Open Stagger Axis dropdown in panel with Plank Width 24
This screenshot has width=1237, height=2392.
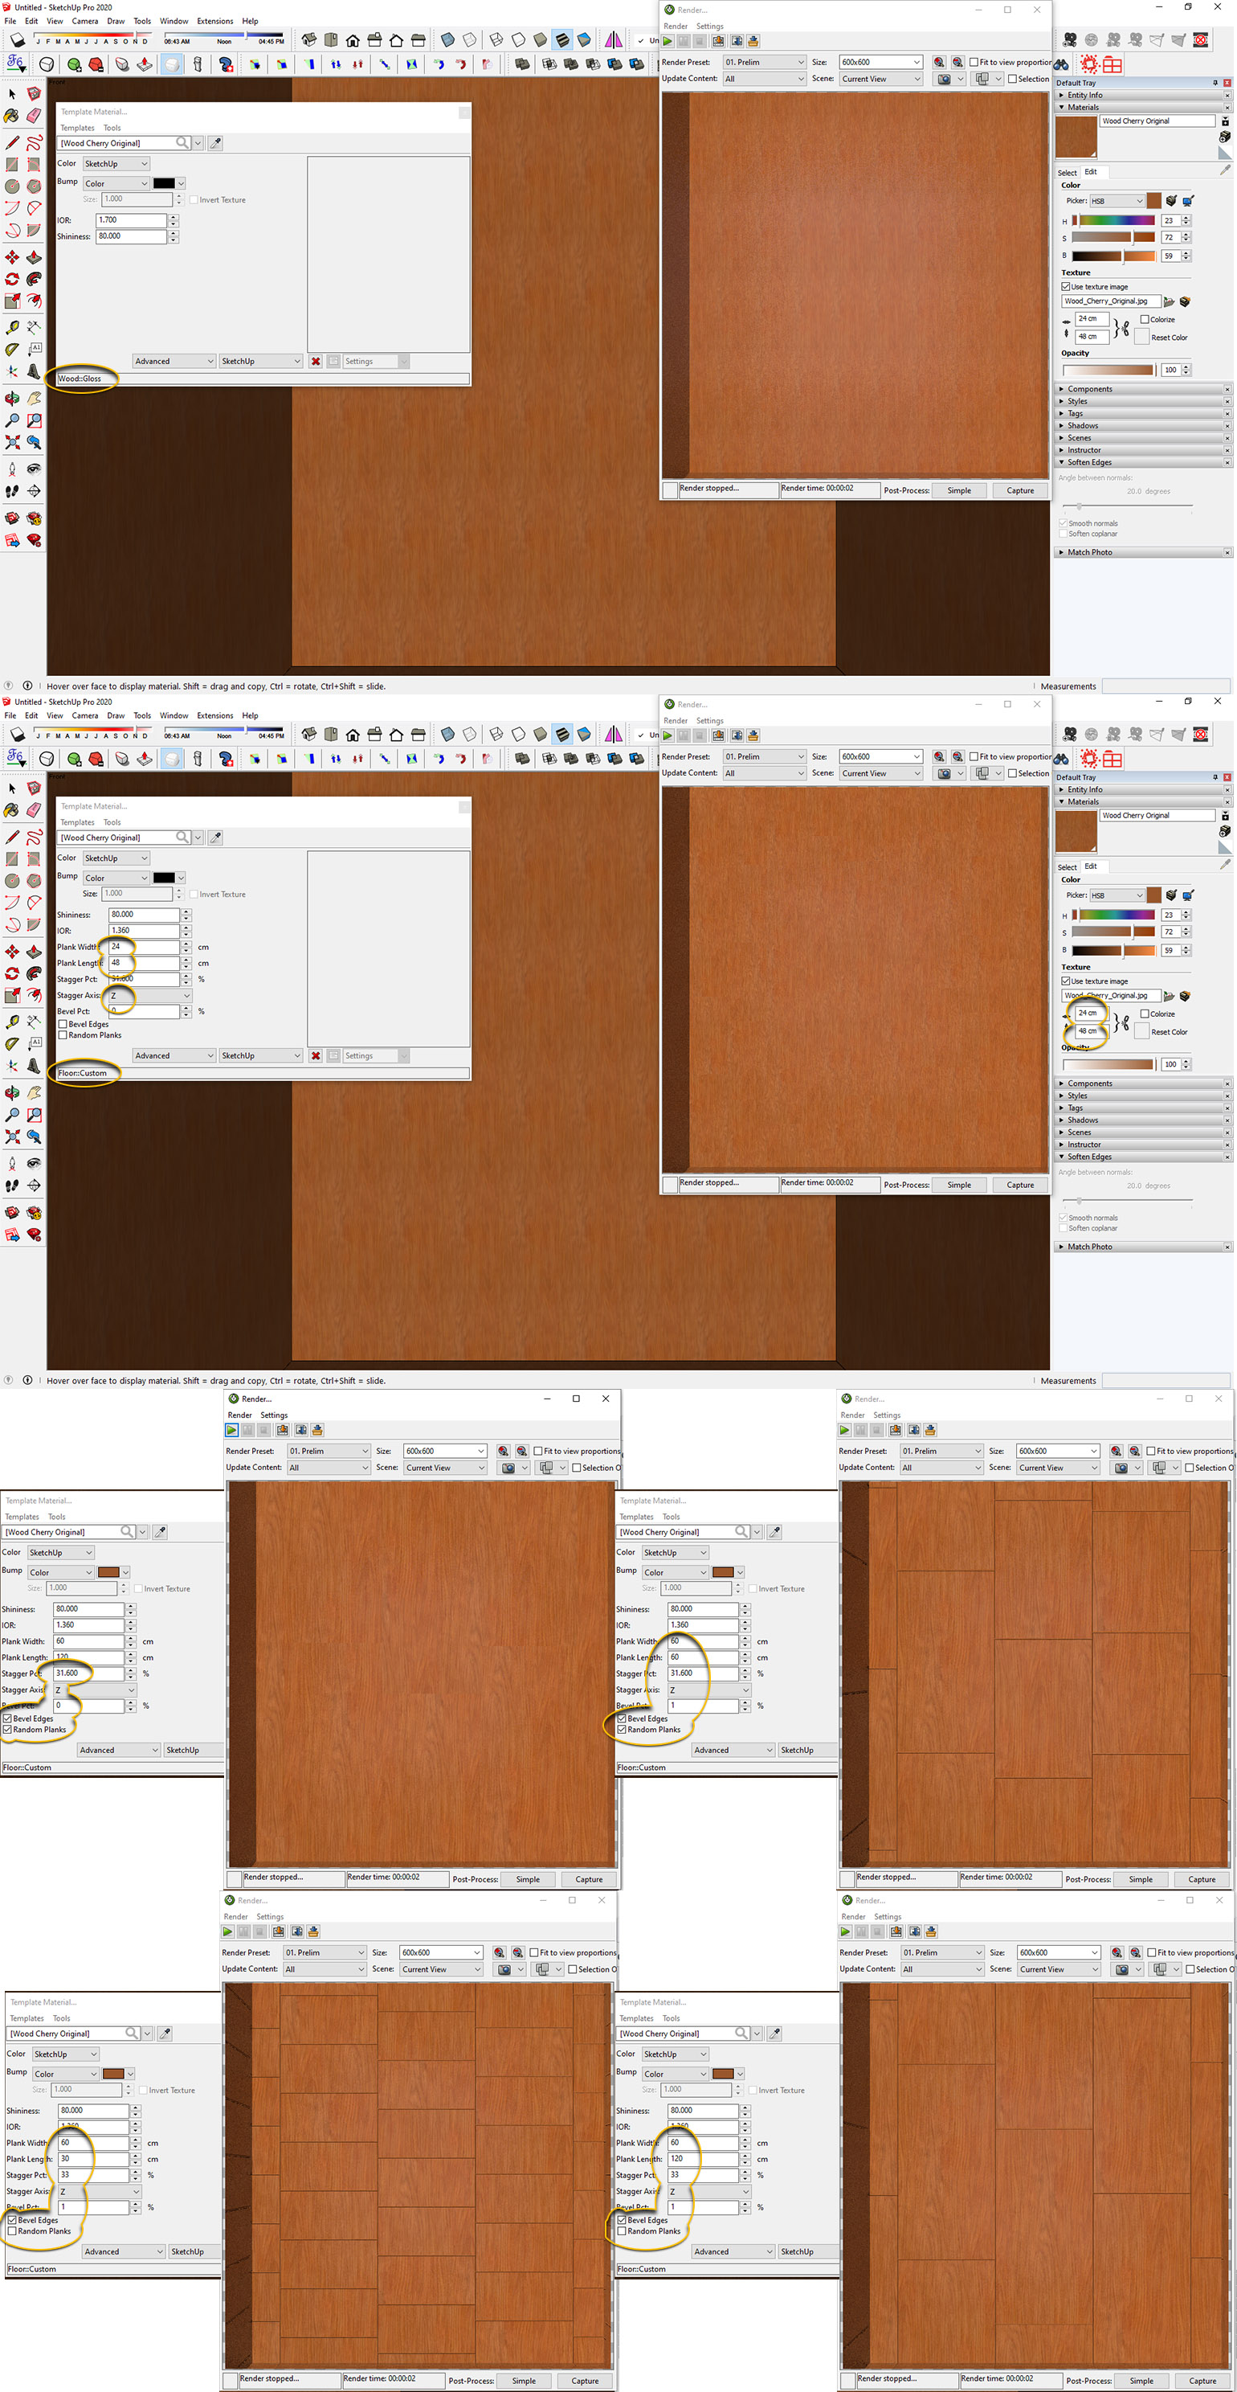coord(149,995)
